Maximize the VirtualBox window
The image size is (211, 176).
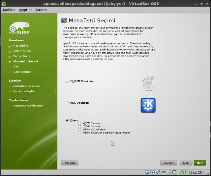point(201,4)
